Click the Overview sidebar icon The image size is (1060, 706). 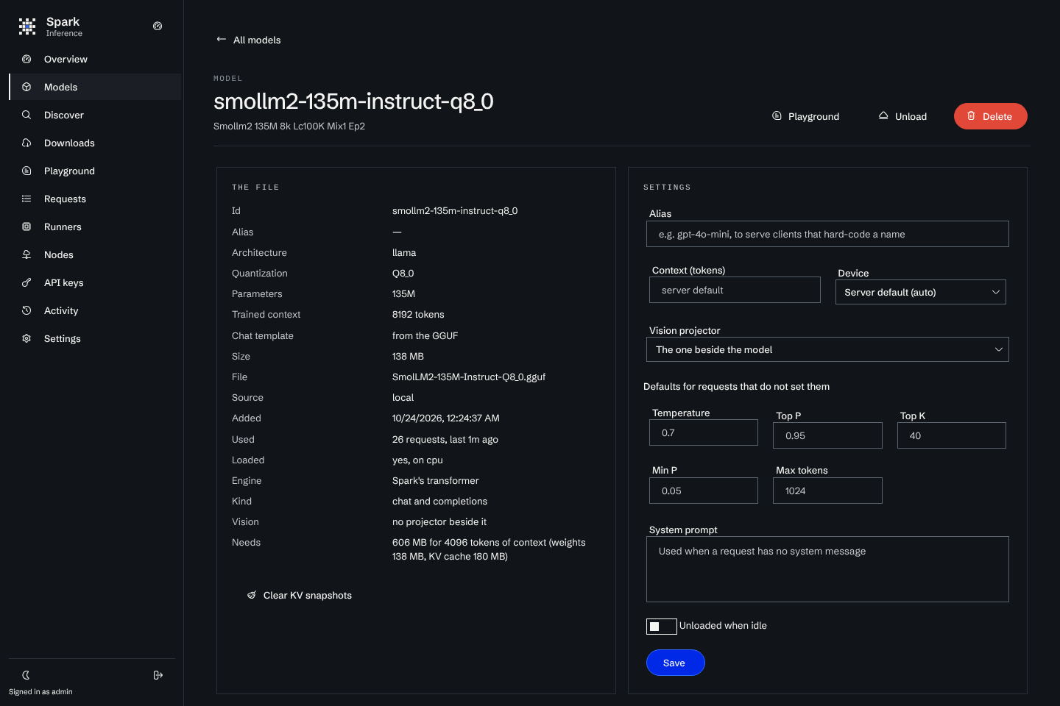point(26,59)
